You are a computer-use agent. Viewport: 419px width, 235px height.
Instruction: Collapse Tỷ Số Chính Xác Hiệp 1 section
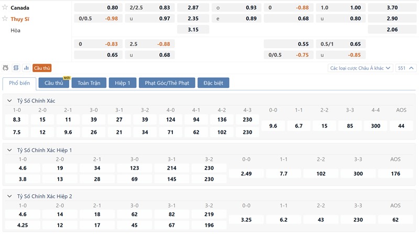[9, 150]
